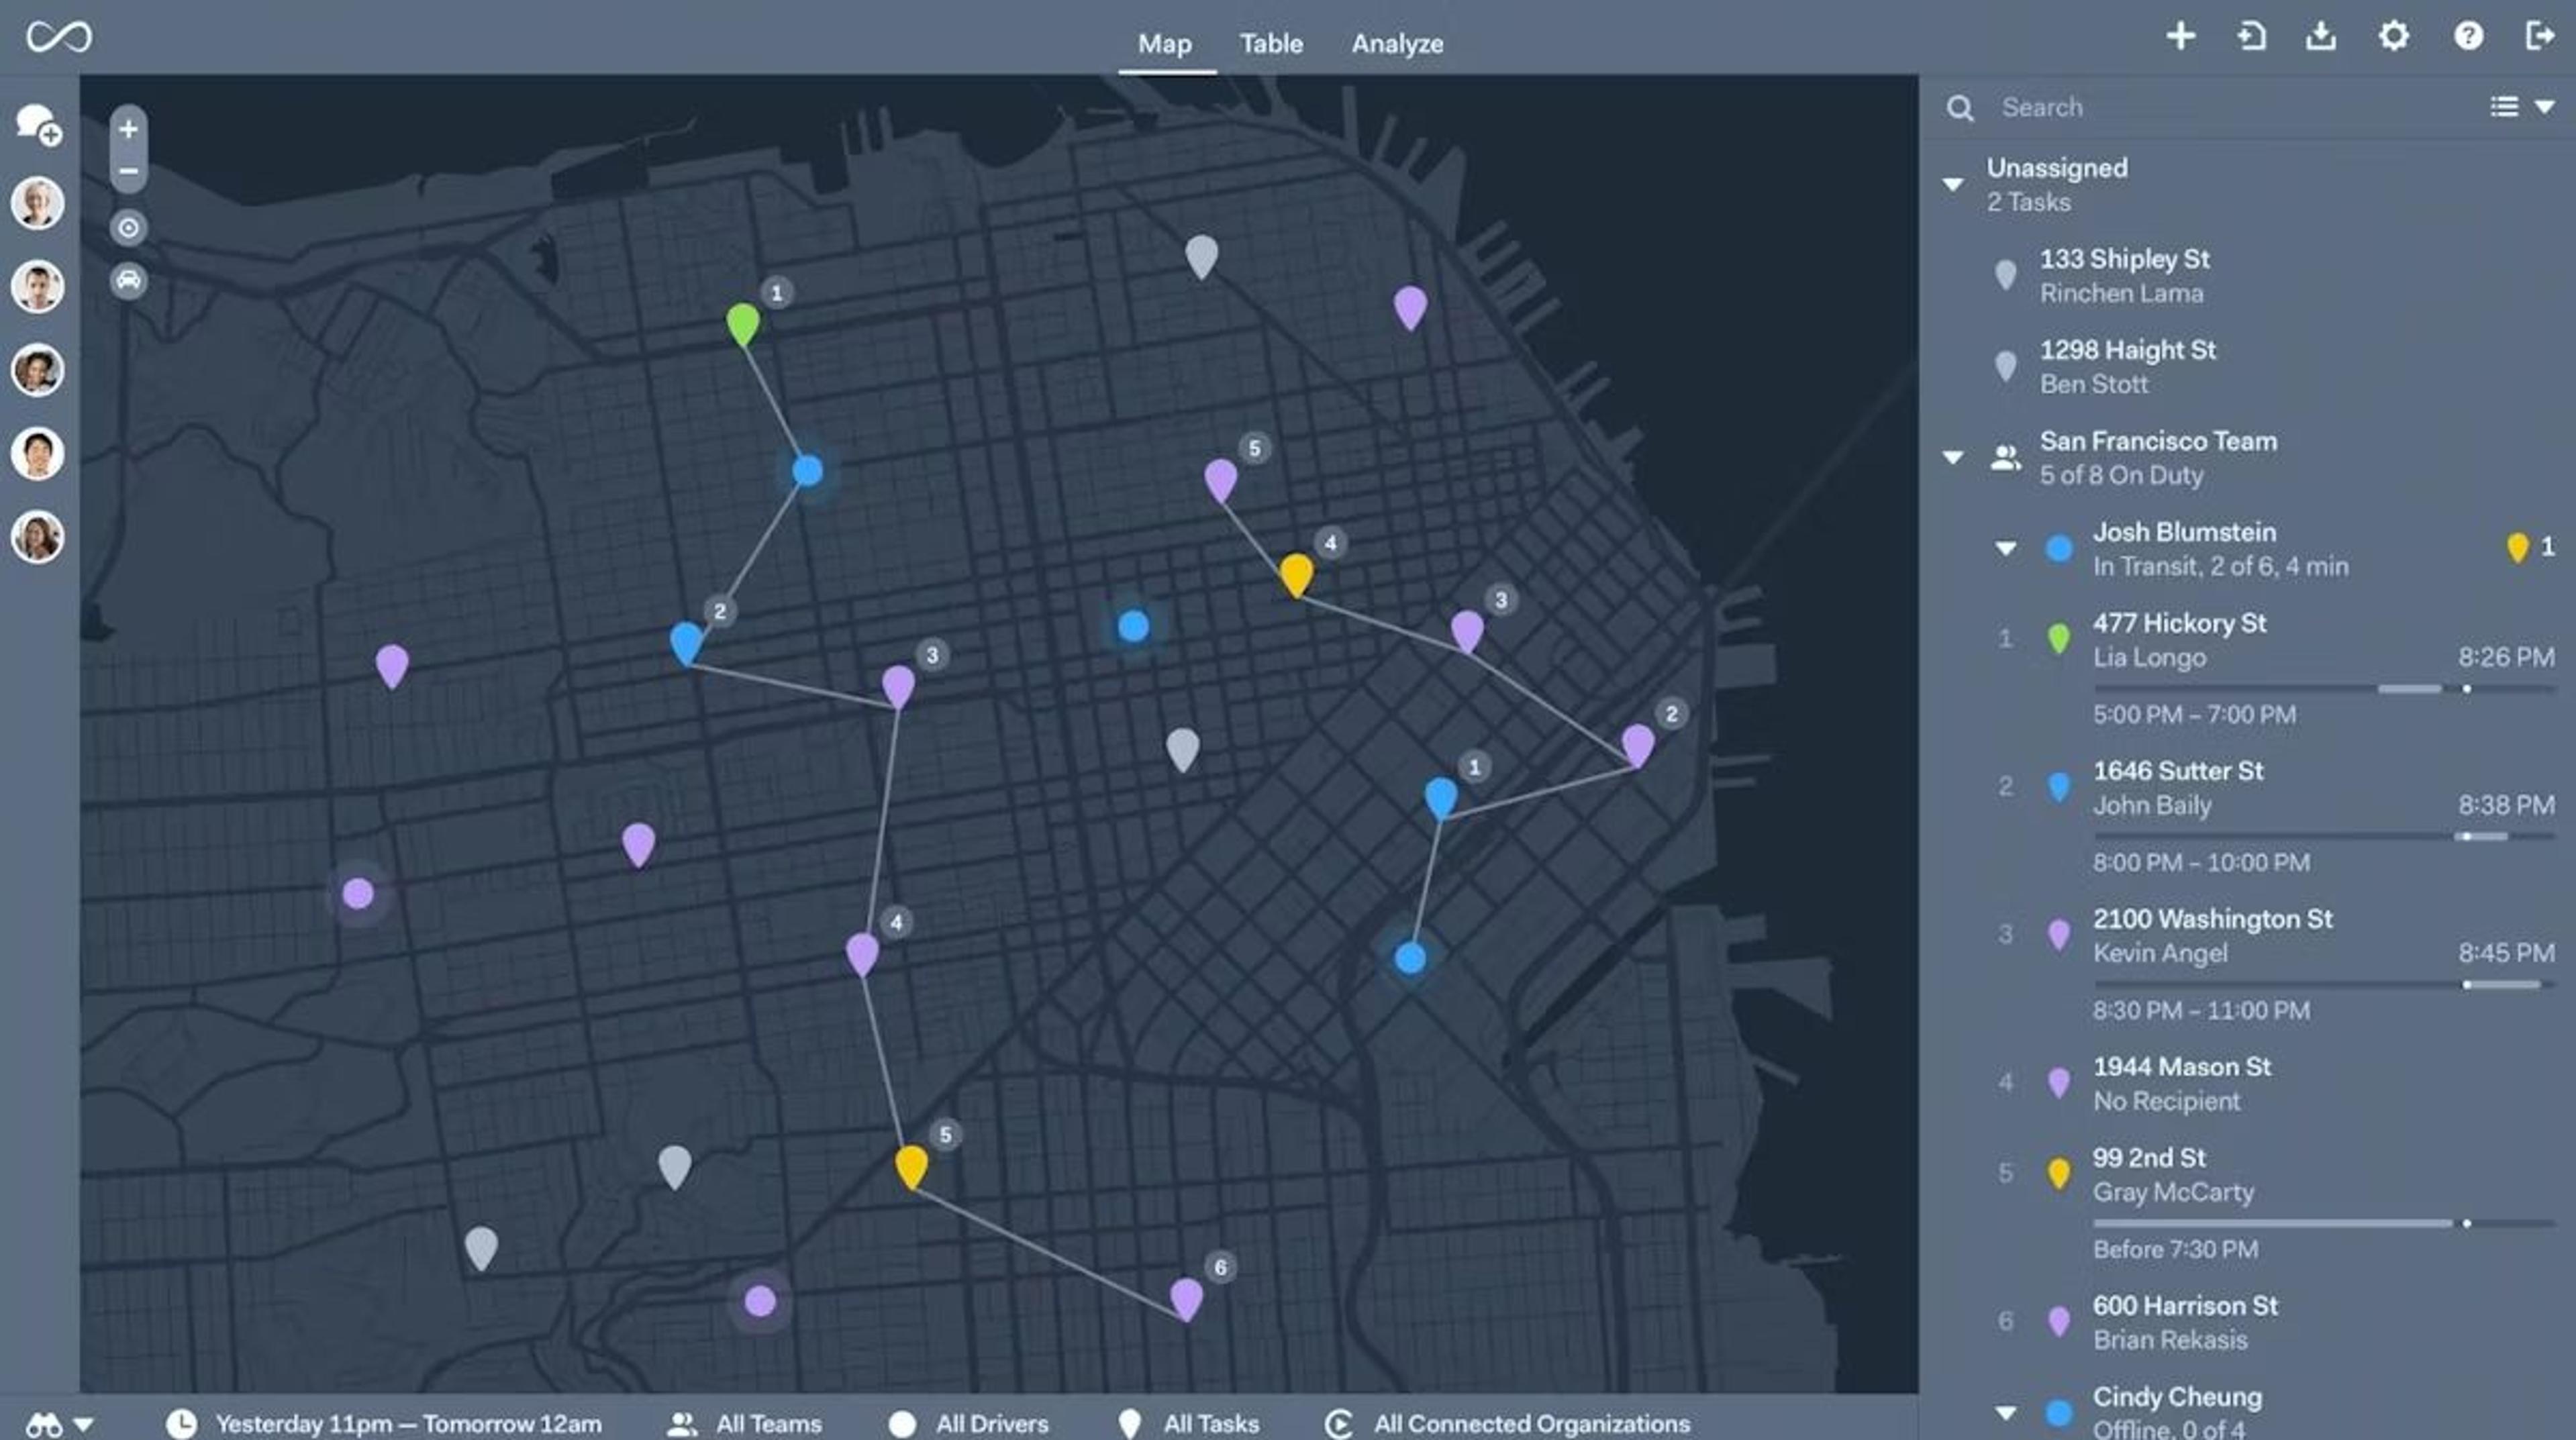Screen dimensions: 2576x1440
Task: Switch to the Analyze tab
Action: click(1397, 44)
